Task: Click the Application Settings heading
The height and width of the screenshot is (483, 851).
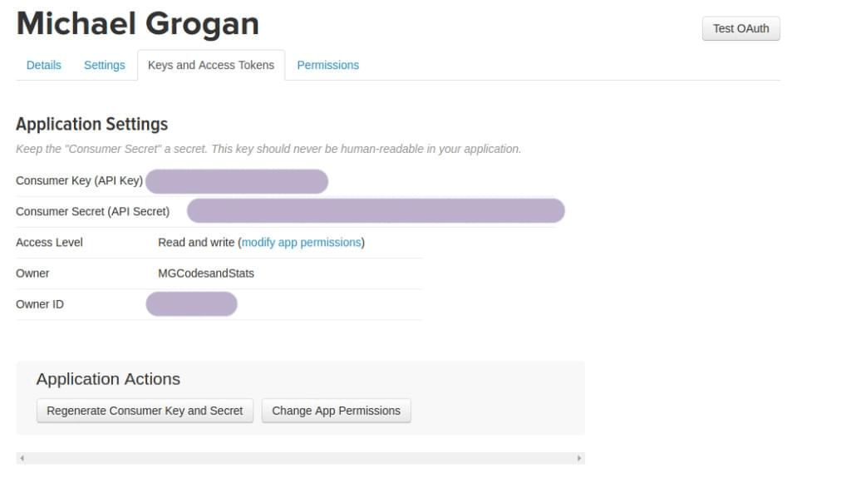Action: (91, 124)
